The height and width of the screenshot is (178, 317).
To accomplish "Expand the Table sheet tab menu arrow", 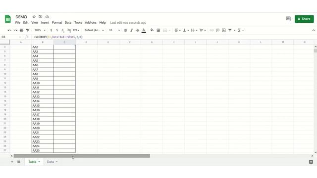I will coord(39,162).
